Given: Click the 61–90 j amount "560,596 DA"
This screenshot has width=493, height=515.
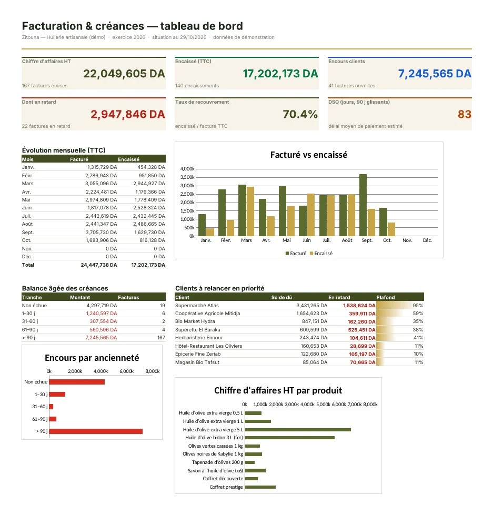Looking at the screenshot, I should tap(103, 330).
